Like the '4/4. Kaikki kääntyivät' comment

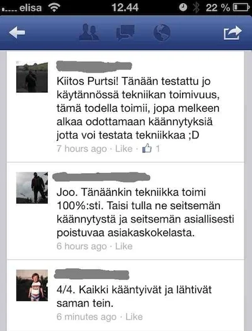pos(134,316)
